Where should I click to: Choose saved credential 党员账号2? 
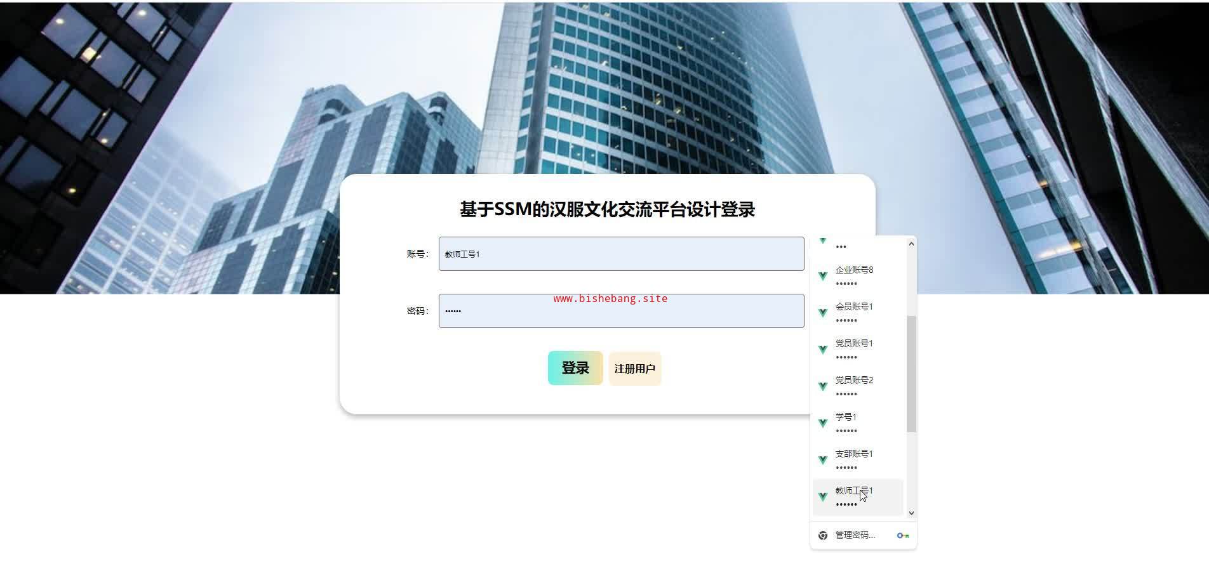click(x=858, y=386)
